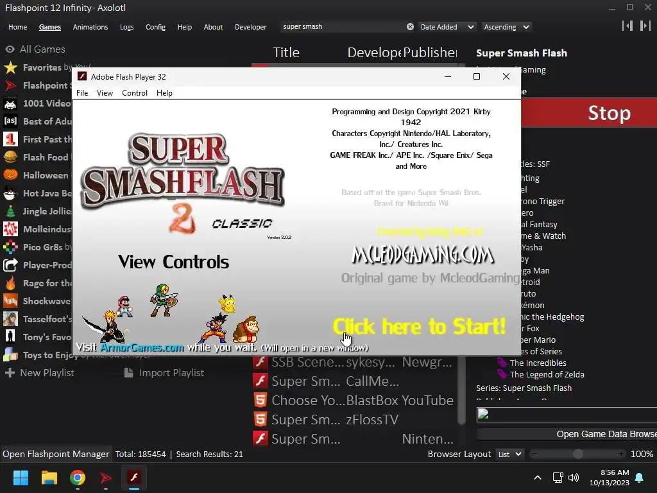This screenshot has height=493, width=657.
Task: Open the Ascending order dropdown
Action: [x=507, y=27]
